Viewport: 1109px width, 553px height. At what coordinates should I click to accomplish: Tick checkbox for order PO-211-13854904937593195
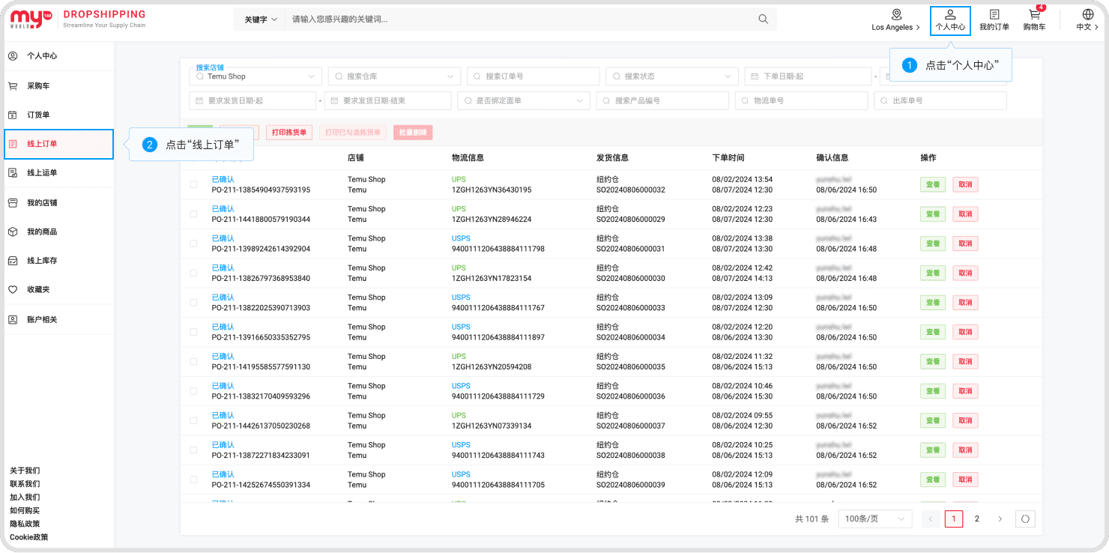(193, 184)
